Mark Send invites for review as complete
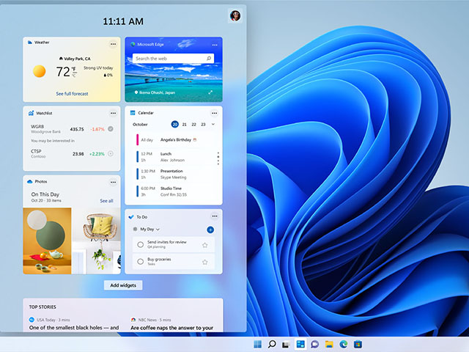 coord(139,244)
